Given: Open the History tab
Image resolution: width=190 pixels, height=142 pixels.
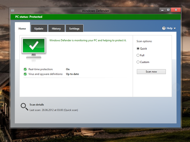Looking at the screenshot, I should click(56, 29).
